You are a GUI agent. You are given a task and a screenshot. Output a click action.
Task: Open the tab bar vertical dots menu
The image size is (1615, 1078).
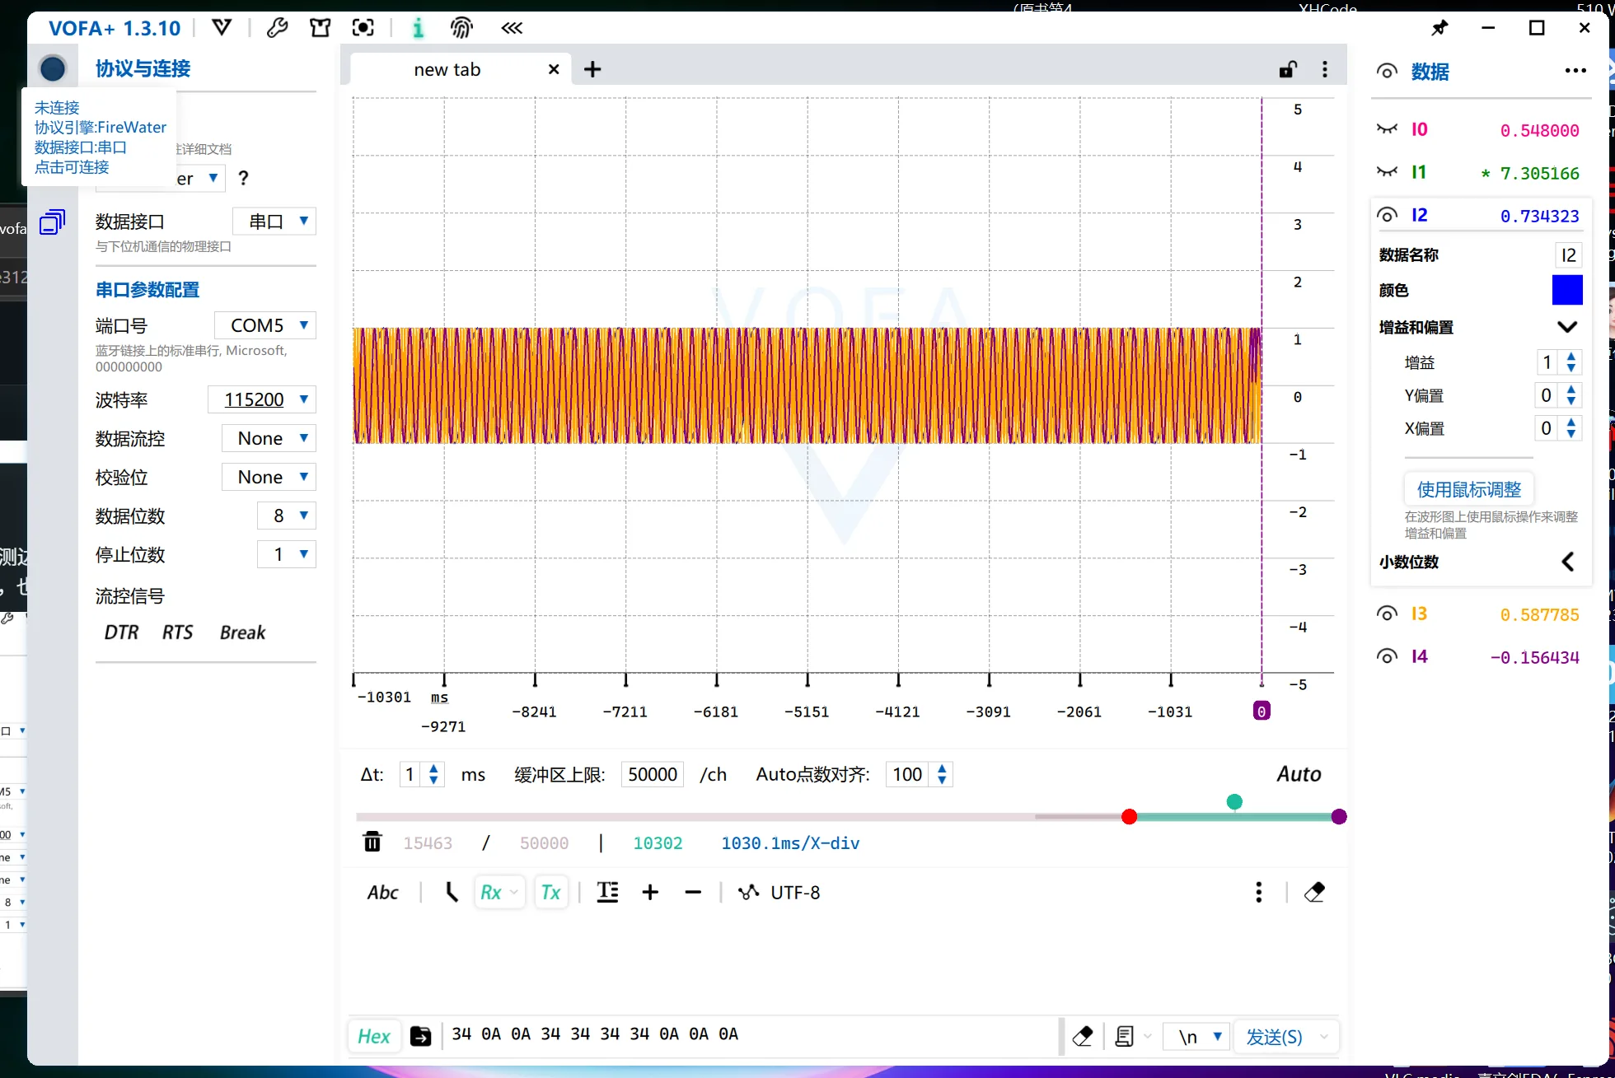(1325, 70)
